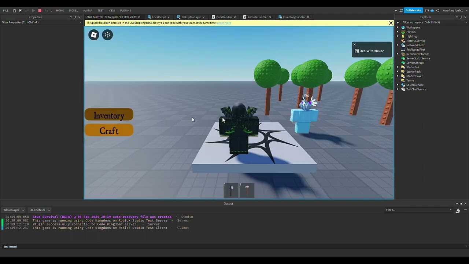Switch to the PLUGINS ribbon tab
This screenshot has width=469, height=264.
125,10
